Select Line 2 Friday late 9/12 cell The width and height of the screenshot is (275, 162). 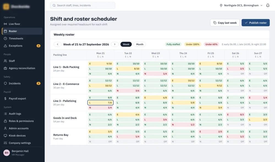(x=211, y=86)
